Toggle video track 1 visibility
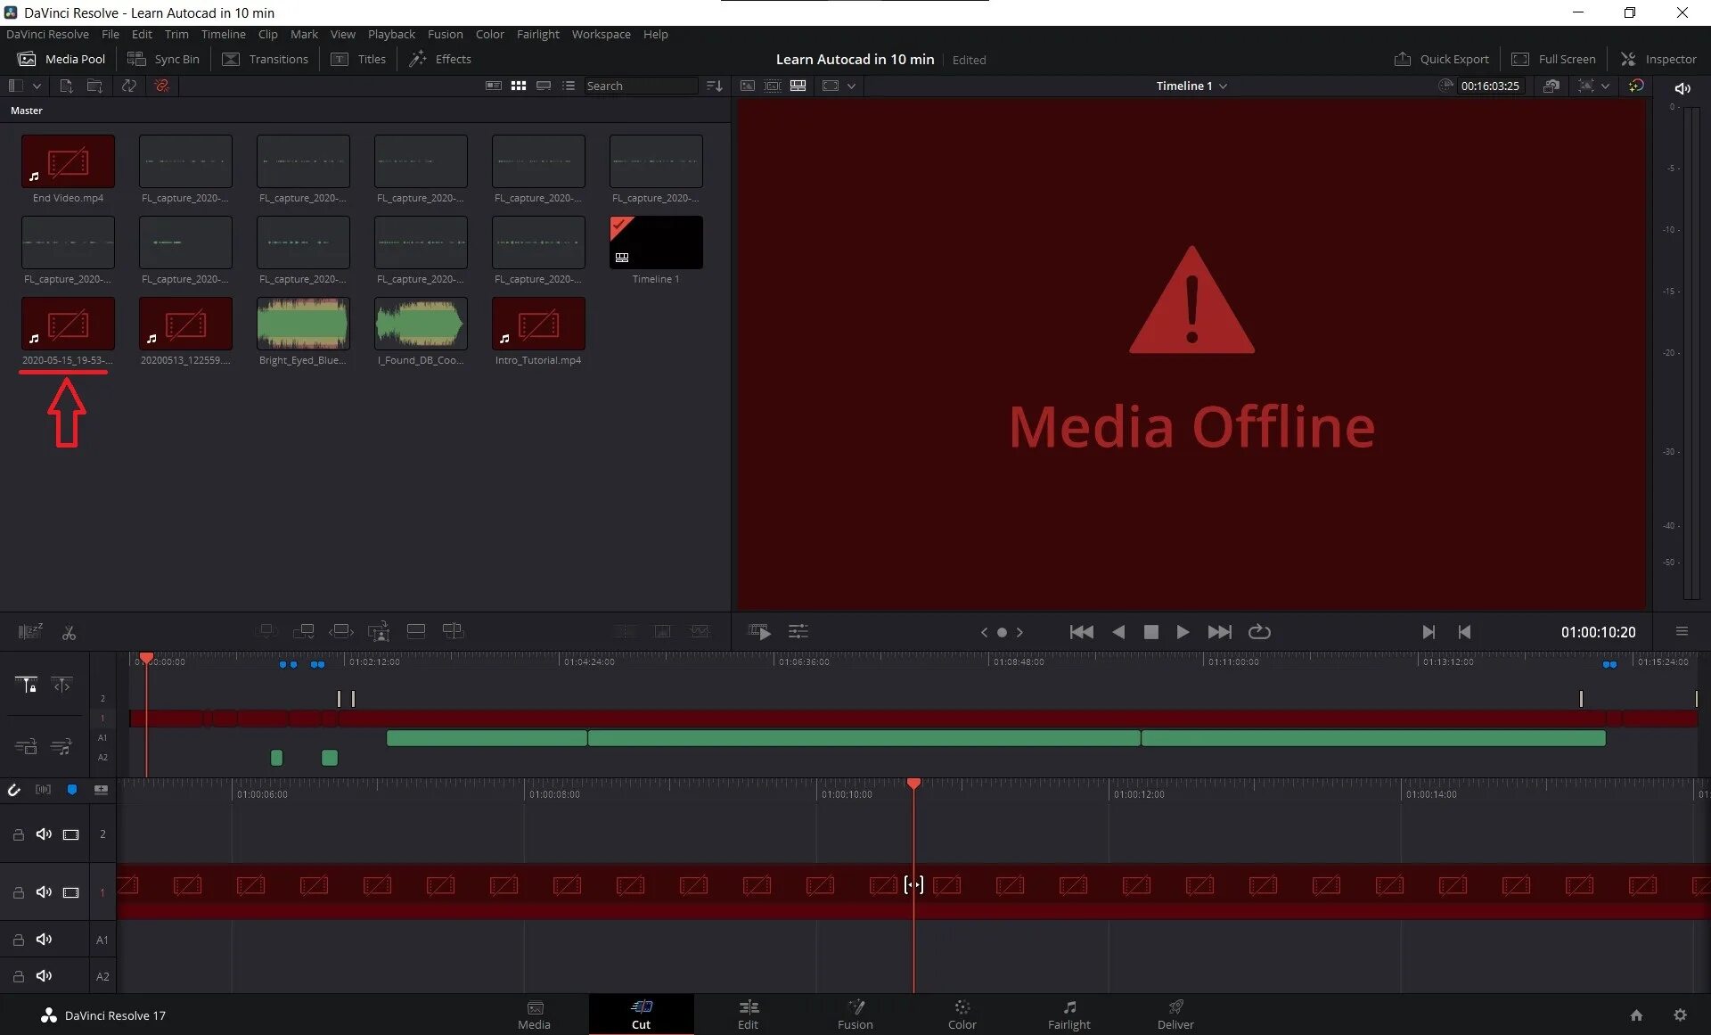The height and width of the screenshot is (1035, 1711). pos(70,892)
